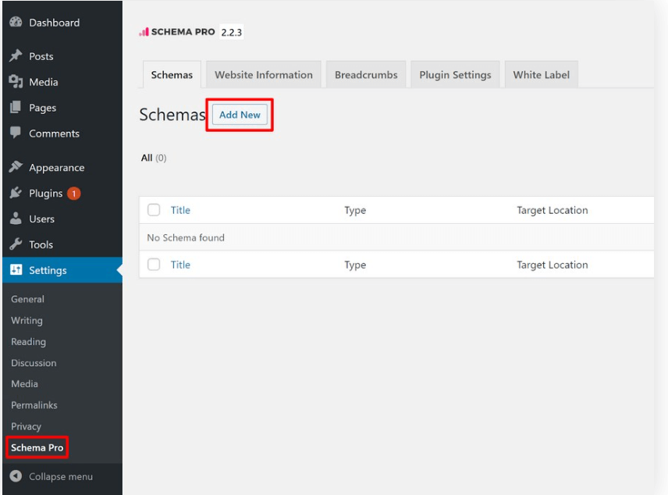Viewport: 668px width, 495px height.
Task: Switch to the Breadcrumbs tab
Action: click(x=366, y=74)
